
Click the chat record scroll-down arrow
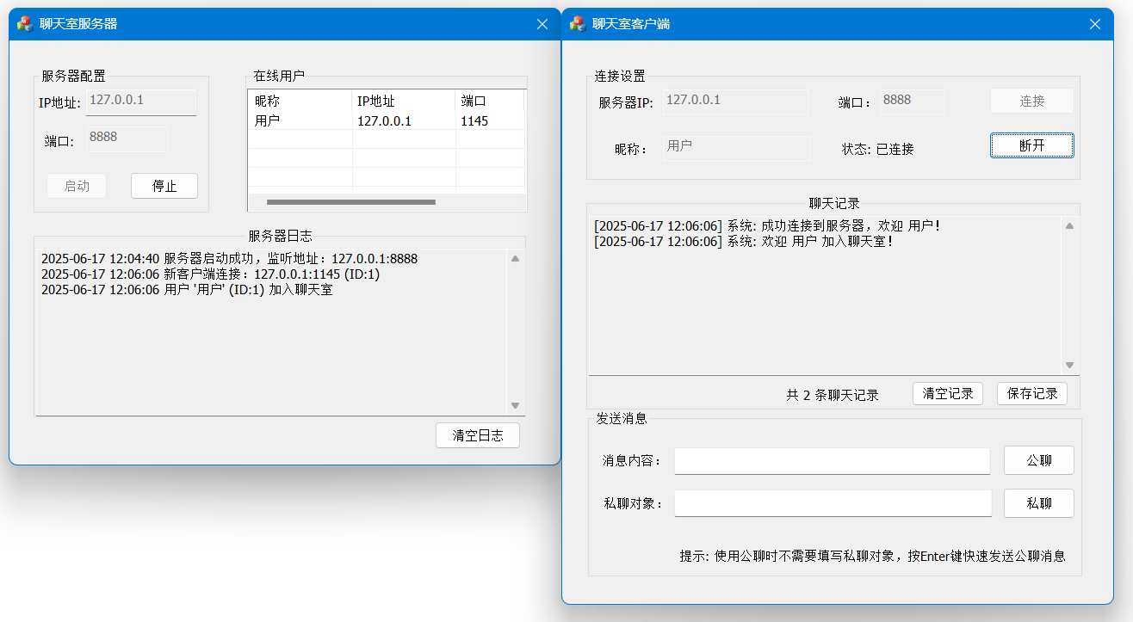point(1069,365)
